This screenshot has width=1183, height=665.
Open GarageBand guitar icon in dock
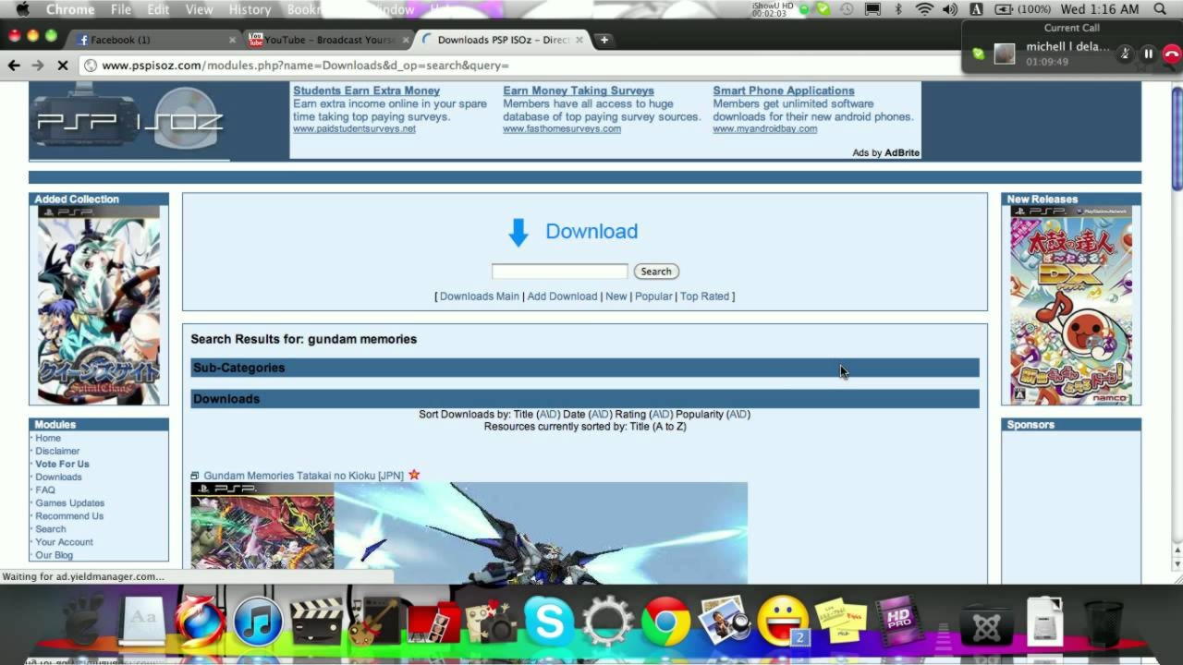click(373, 621)
